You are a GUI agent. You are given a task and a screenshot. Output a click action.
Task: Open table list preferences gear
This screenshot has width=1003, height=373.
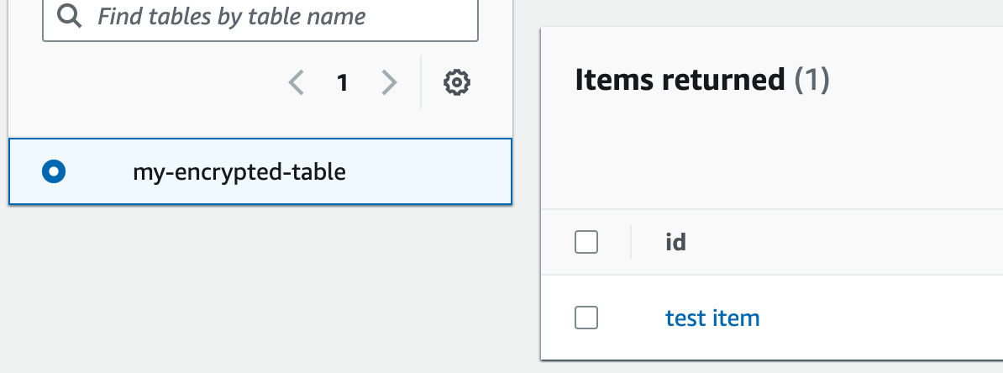456,82
